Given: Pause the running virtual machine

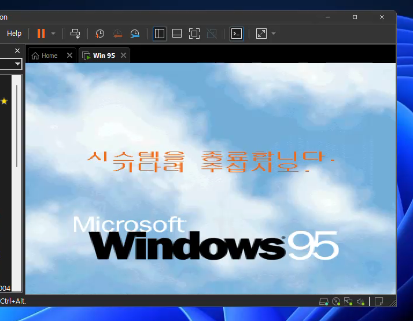Looking at the screenshot, I should [41, 34].
